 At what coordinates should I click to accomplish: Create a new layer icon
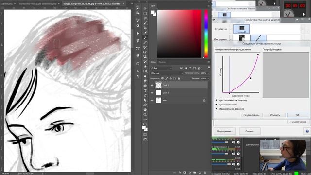pyautogui.click(x=200, y=173)
